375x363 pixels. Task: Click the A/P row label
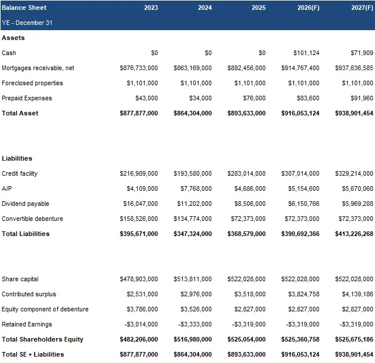pyautogui.click(x=7, y=188)
